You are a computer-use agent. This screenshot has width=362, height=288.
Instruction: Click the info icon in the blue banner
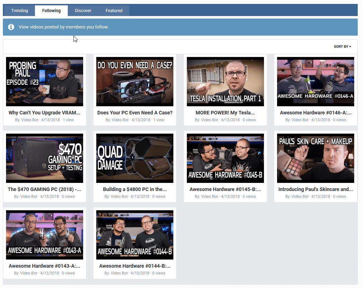click(11, 27)
